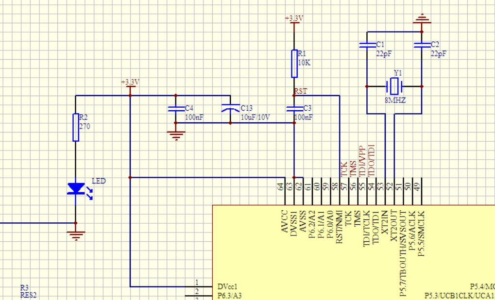Click the TMS net label on pin 56
This screenshot has width=495, height=300.
(353, 169)
